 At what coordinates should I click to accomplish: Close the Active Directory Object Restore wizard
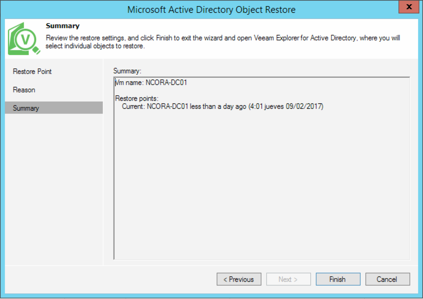coord(409,7)
